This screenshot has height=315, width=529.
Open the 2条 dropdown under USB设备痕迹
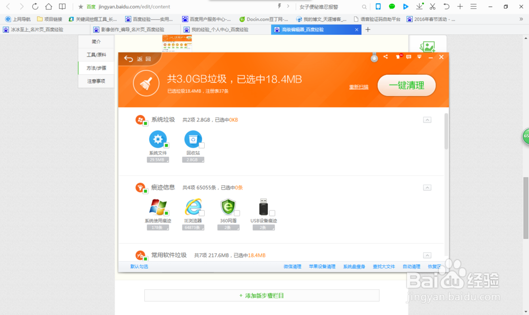(263, 228)
